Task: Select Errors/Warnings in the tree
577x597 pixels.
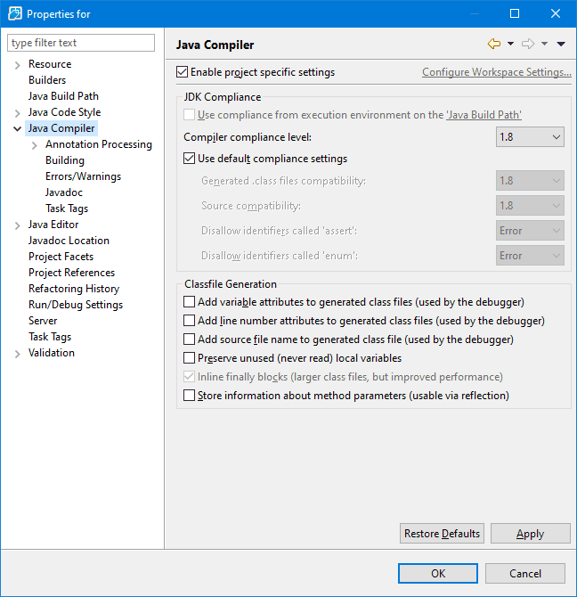Action: point(83,176)
